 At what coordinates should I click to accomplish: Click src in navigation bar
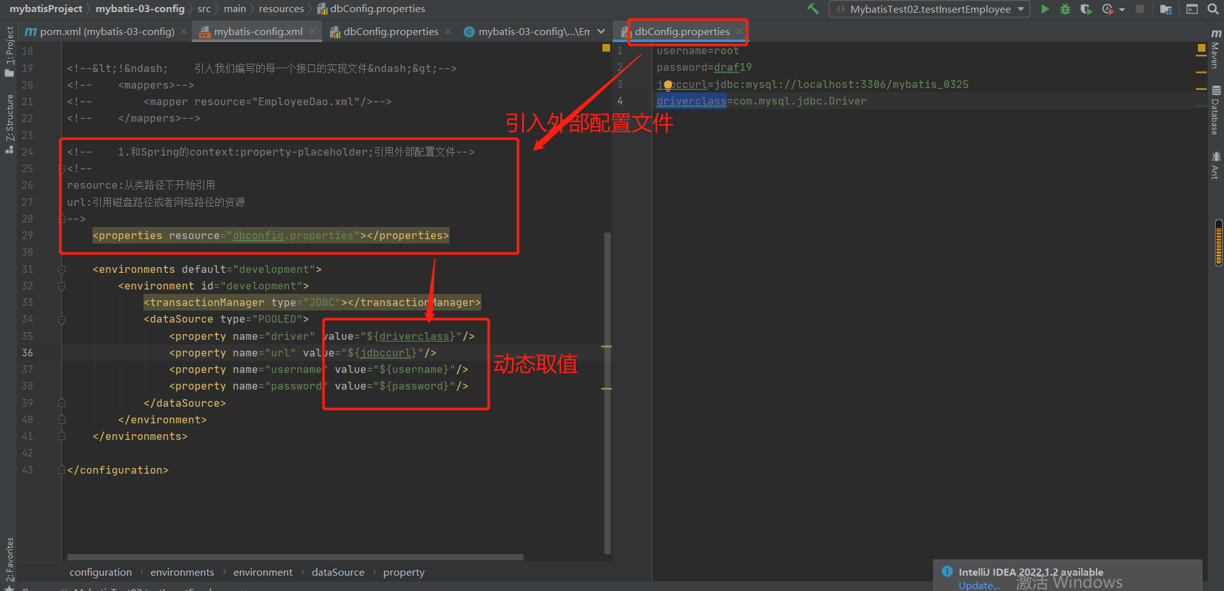click(x=204, y=9)
